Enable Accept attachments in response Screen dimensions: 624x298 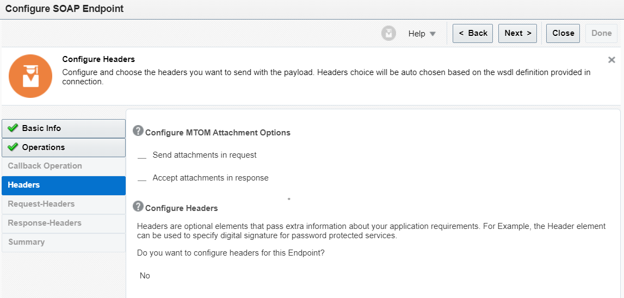[x=142, y=178]
